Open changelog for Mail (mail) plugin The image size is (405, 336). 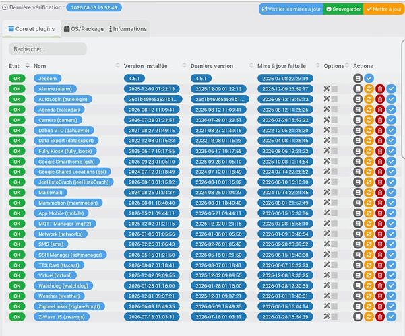[x=358, y=193]
